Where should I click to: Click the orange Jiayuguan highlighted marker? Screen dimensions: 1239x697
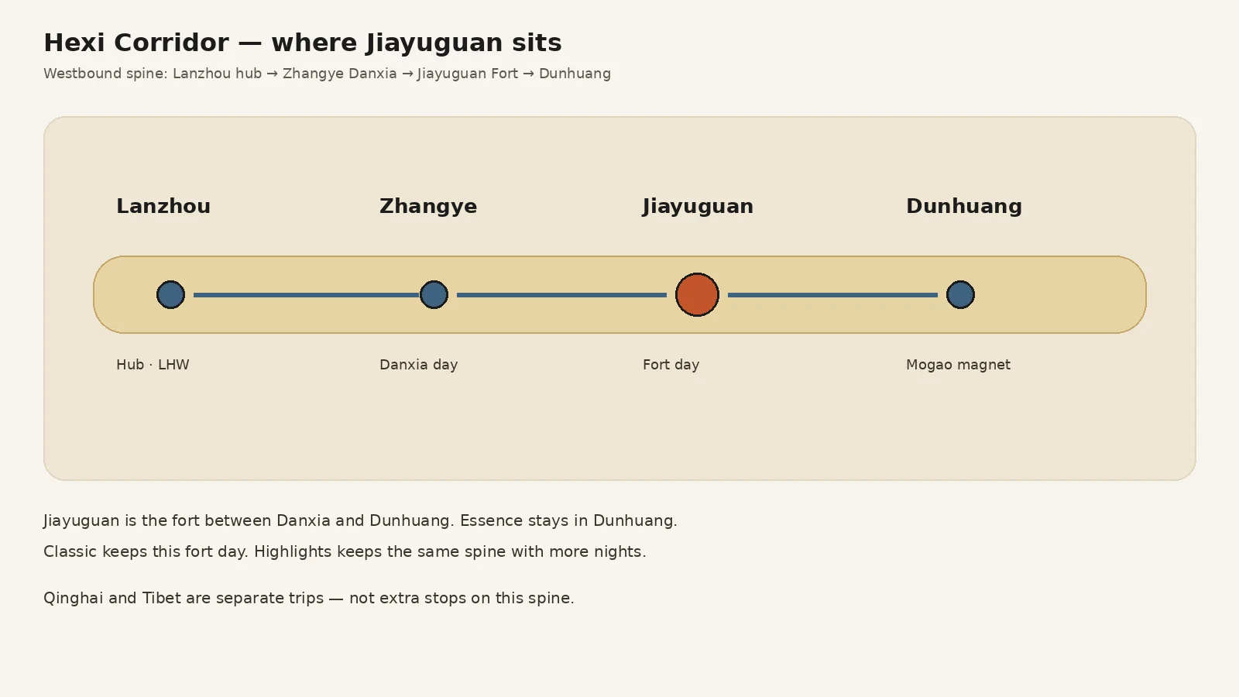click(697, 294)
